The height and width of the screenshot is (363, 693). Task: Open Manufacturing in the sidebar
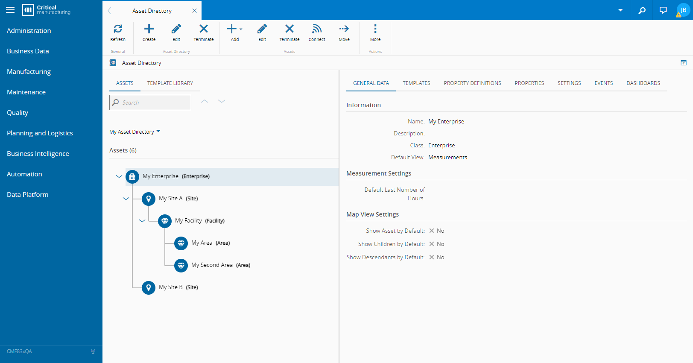(29, 72)
